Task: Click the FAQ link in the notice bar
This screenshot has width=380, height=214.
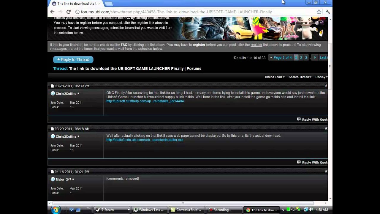Action: pyautogui.click(x=124, y=45)
